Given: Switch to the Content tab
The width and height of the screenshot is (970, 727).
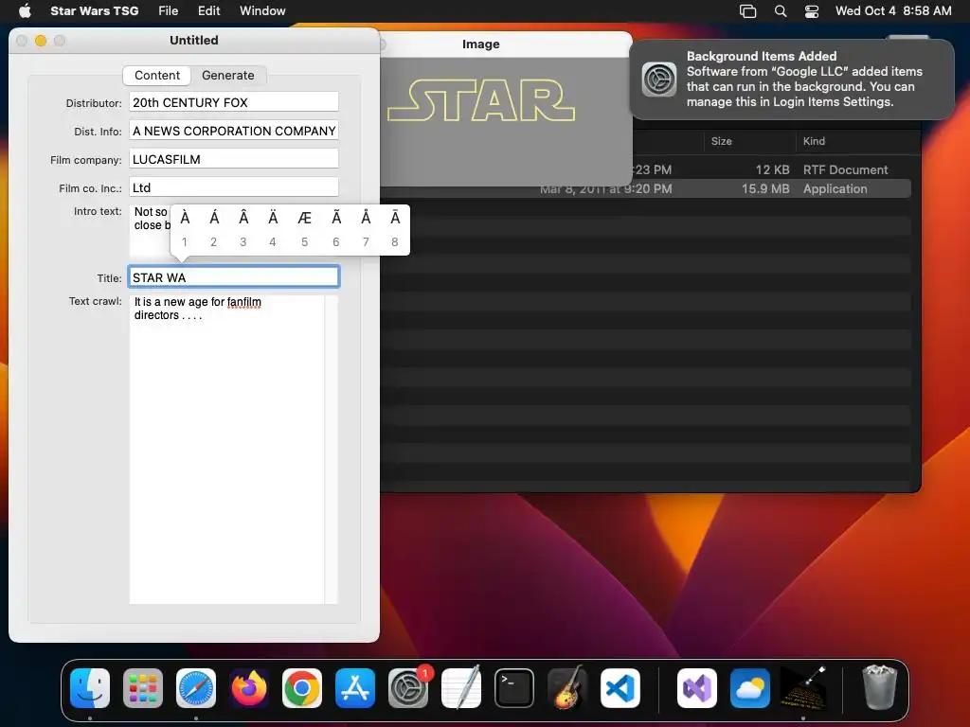Looking at the screenshot, I should 157,75.
